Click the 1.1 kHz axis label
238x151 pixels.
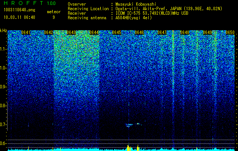3,49
